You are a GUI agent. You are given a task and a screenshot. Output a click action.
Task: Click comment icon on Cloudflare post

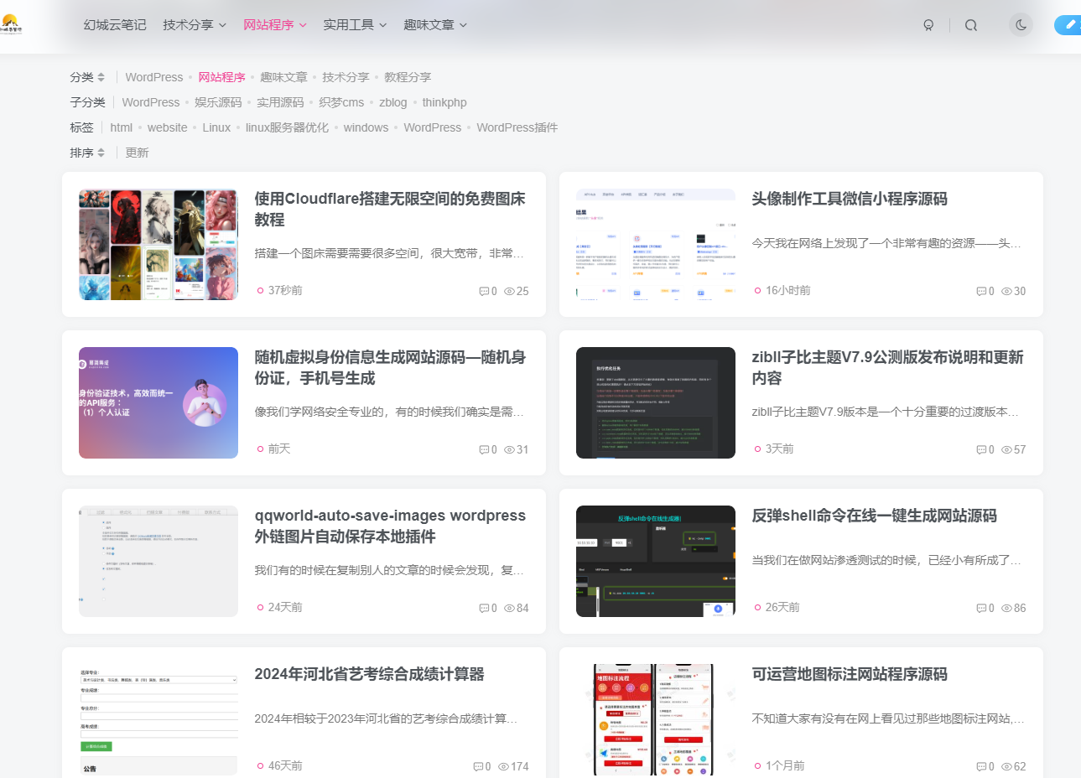[484, 292]
